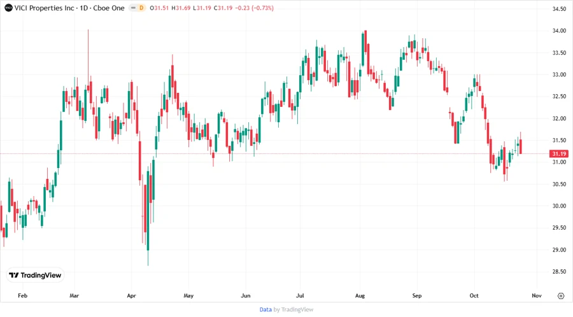Screen dimensions: 573x317
Task: Click the 29.00 price axis label
Action: 559,250
